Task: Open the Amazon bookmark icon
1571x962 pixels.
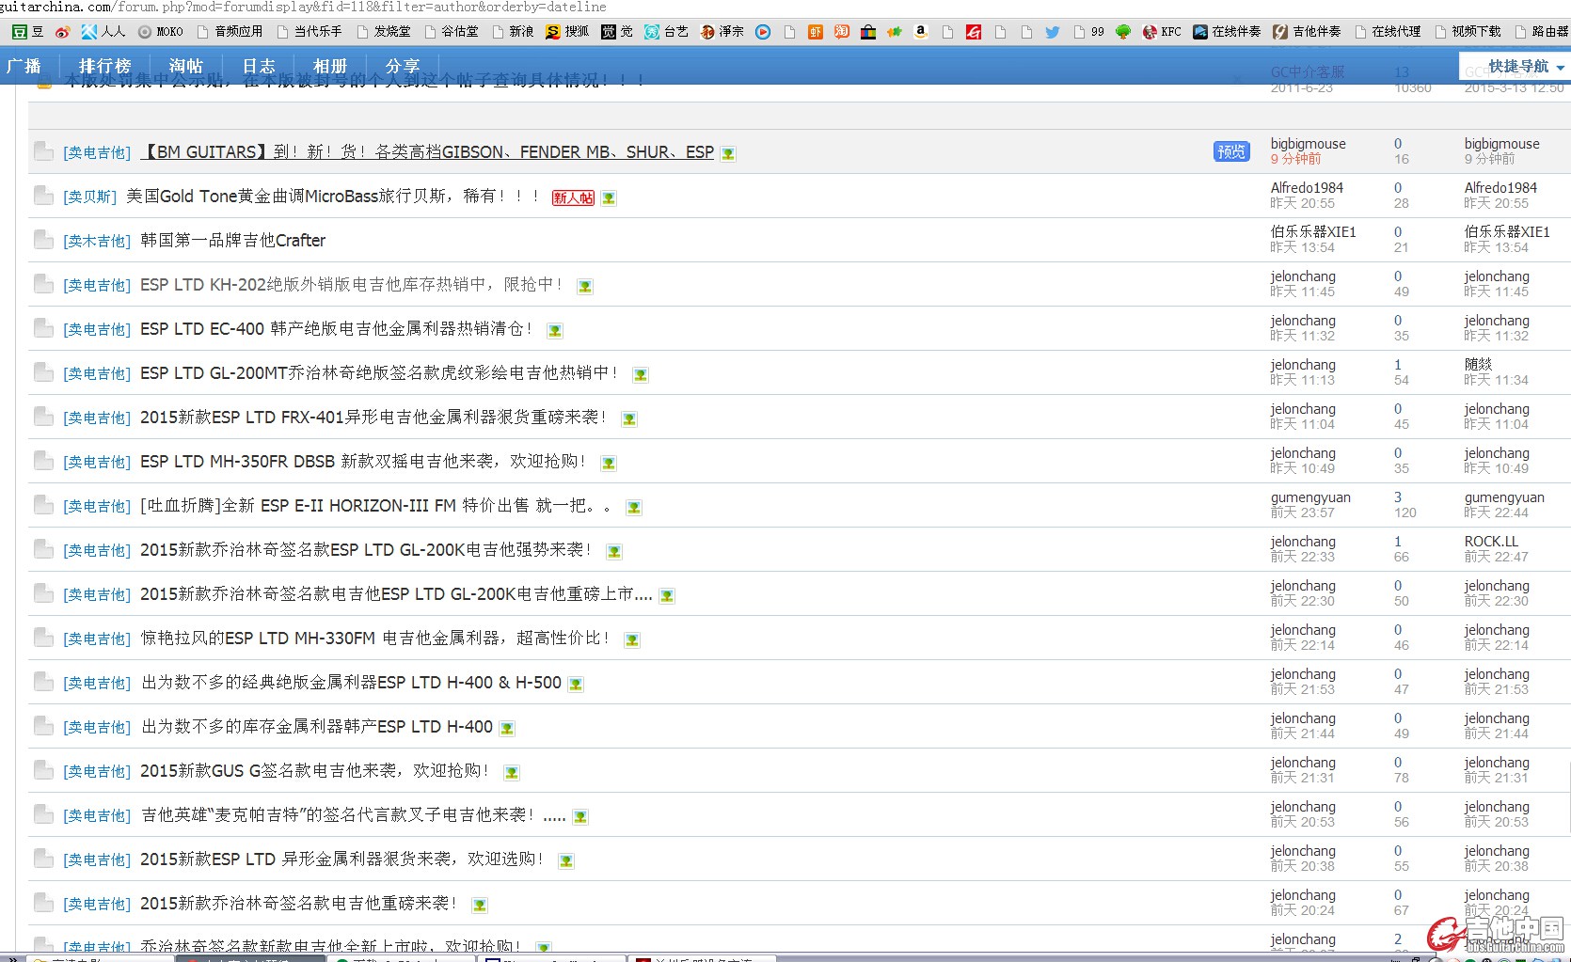Action: click(921, 32)
